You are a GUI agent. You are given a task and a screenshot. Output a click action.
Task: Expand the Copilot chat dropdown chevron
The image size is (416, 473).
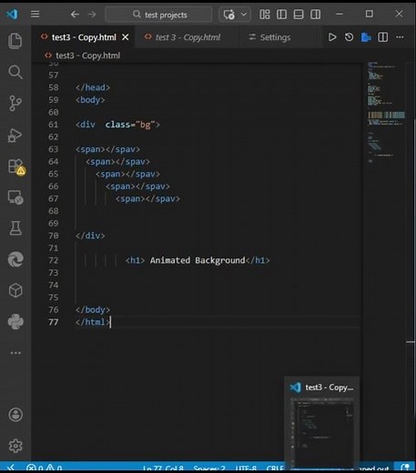tap(244, 15)
